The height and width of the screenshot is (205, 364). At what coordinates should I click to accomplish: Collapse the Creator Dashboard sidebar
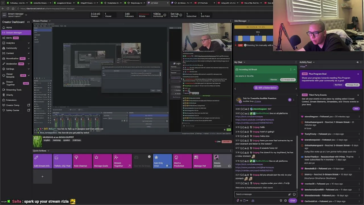[x=28, y=22]
